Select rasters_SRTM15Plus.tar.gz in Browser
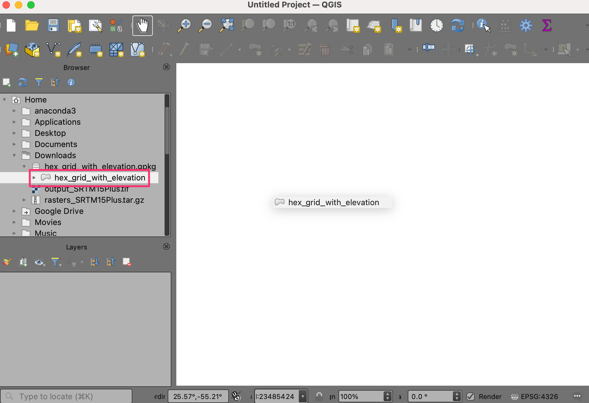Screen dimensions: 589x403 [x=94, y=200]
